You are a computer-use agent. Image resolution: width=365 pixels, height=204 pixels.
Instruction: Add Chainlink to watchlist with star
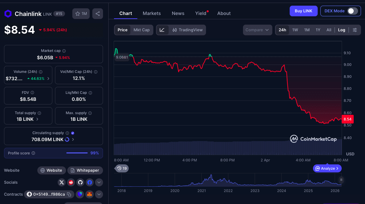click(x=81, y=14)
